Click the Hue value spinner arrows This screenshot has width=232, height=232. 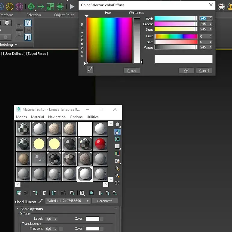211,36
